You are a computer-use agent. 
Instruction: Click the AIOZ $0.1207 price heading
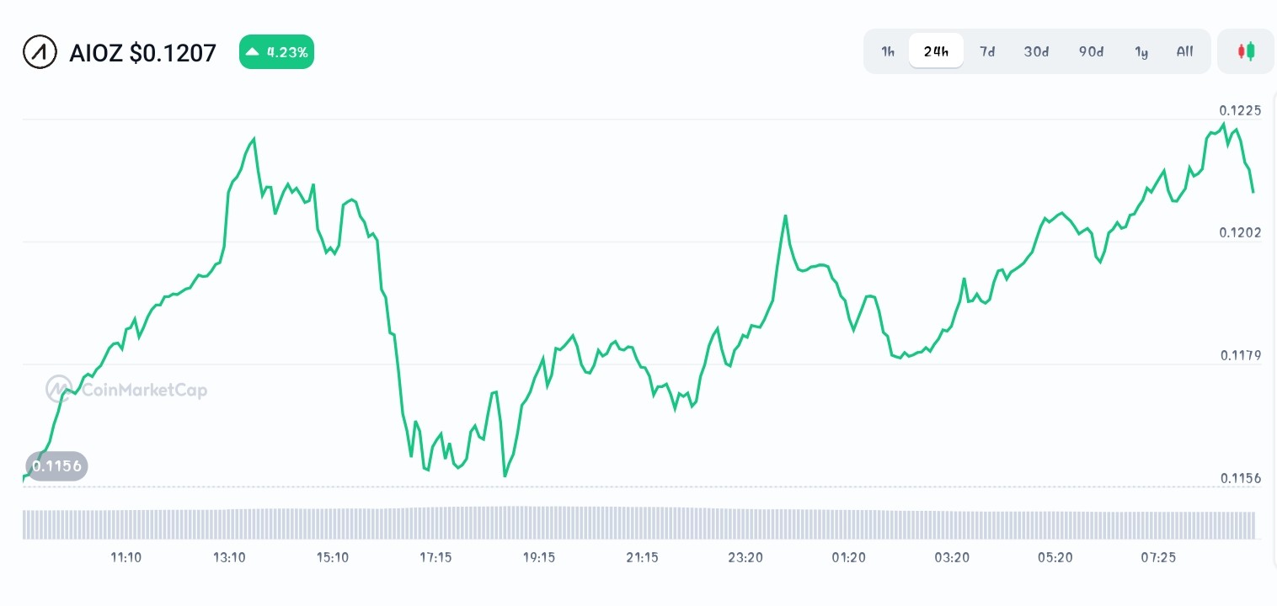[x=142, y=53]
